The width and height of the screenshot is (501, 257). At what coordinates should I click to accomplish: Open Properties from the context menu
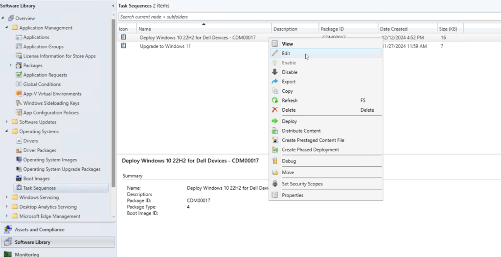292,196
